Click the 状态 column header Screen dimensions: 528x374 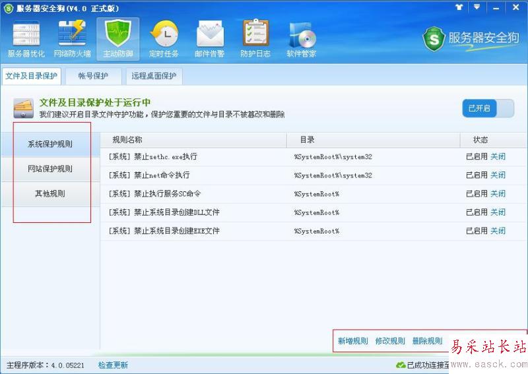click(494, 140)
